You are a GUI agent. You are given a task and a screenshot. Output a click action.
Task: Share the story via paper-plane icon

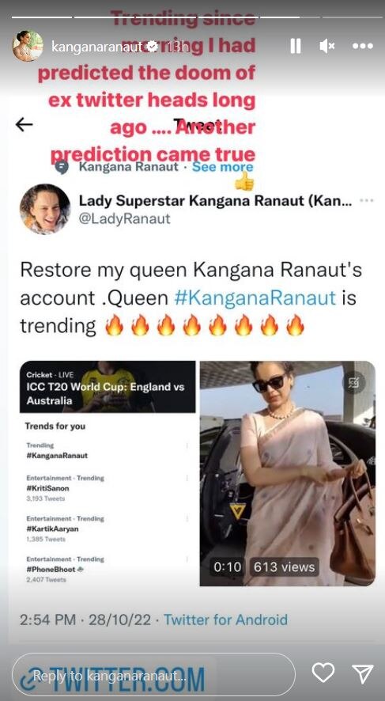[363, 673]
